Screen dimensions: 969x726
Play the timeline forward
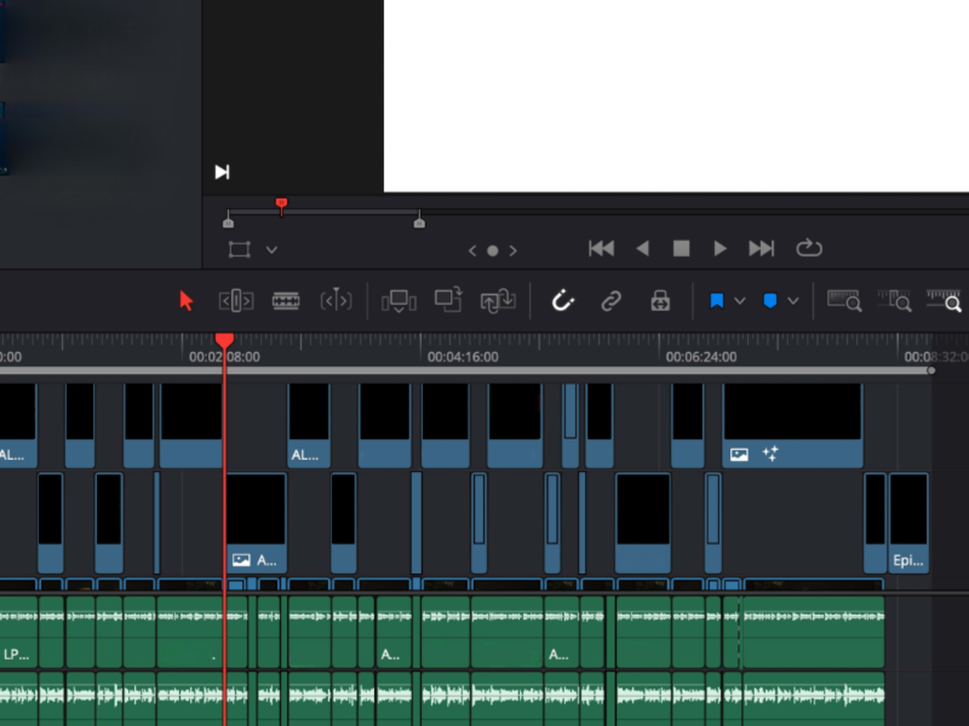coord(720,249)
